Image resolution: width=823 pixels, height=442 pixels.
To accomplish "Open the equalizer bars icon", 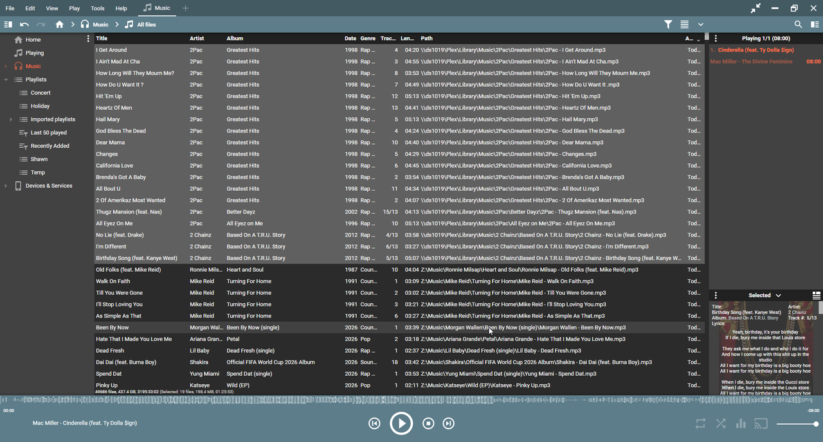I will pyautogui.click(x=741, y=423).
